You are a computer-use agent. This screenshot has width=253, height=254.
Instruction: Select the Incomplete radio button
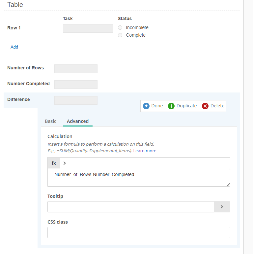tap(120, 27)
